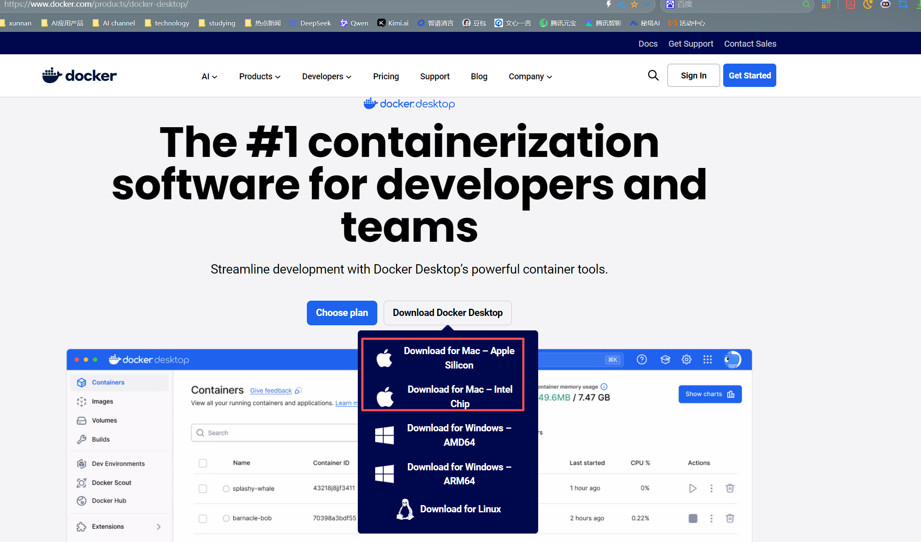Open the apps grid icon
This screenshot has height=542, width=921.
click(708, 360)
